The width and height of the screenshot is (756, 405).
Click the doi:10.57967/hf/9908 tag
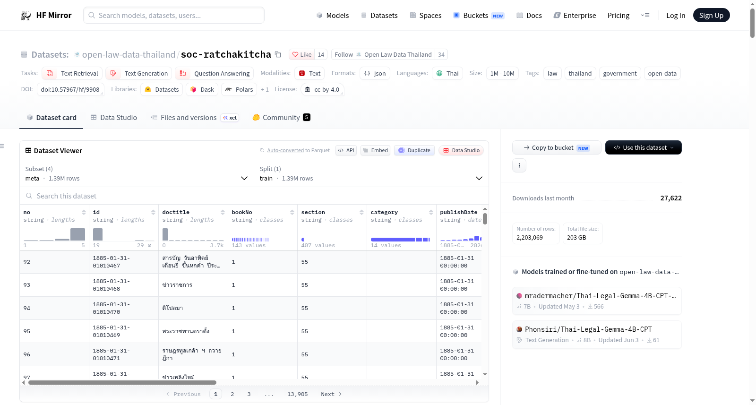[x=70, y=90]
